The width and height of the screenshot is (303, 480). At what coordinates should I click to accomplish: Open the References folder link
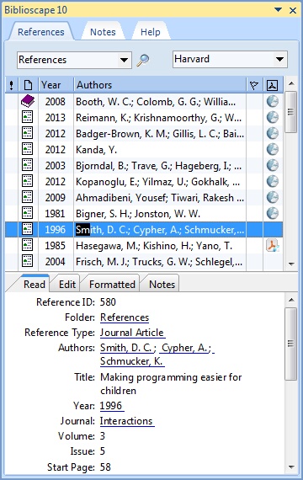[x=125, y=317]
